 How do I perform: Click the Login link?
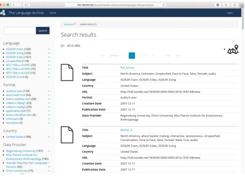pyautogui.click(x=230, y=13)
